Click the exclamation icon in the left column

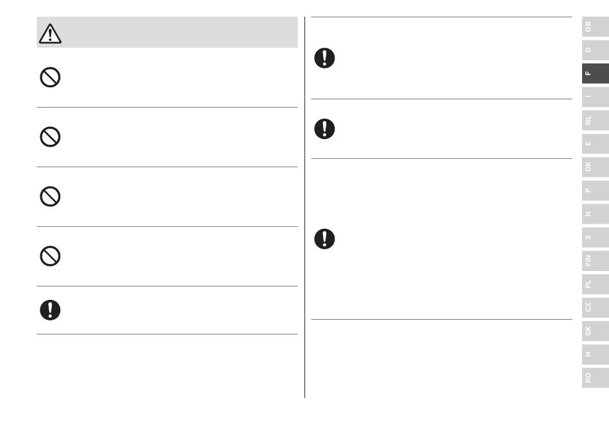click(x=50, y=310)
